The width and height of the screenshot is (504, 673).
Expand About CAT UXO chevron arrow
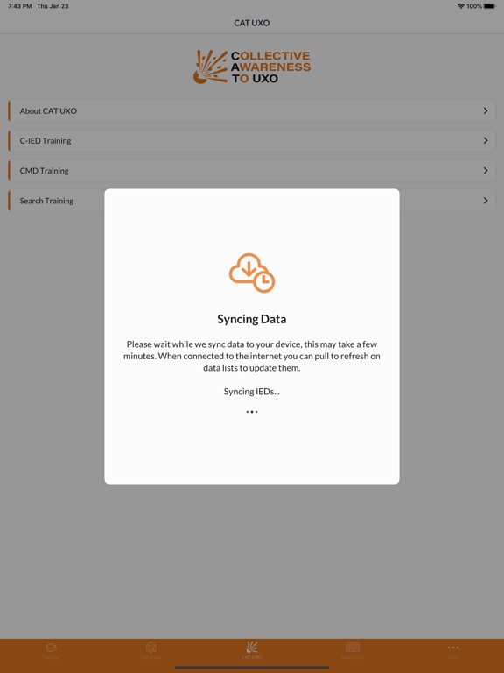pyautogui.click(x=486, y=110)
